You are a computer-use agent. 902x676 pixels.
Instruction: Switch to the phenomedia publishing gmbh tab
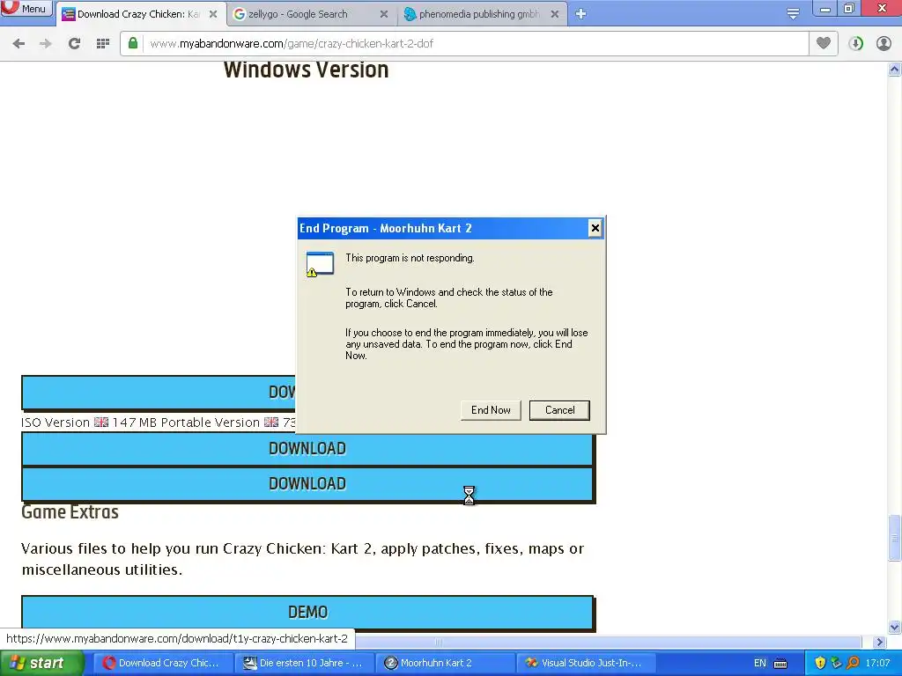479,14
